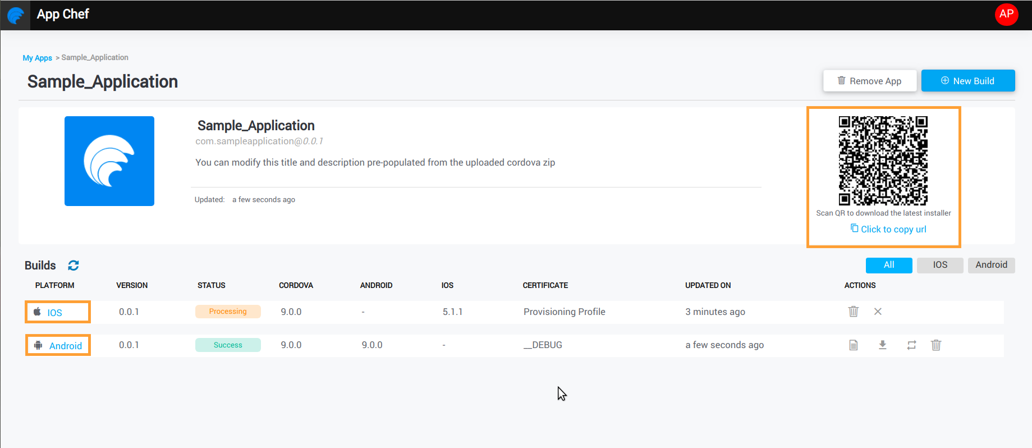This screenshot has width=1032, height=448.
Task: Filter builds by IOS
Action: click(939, 265)
